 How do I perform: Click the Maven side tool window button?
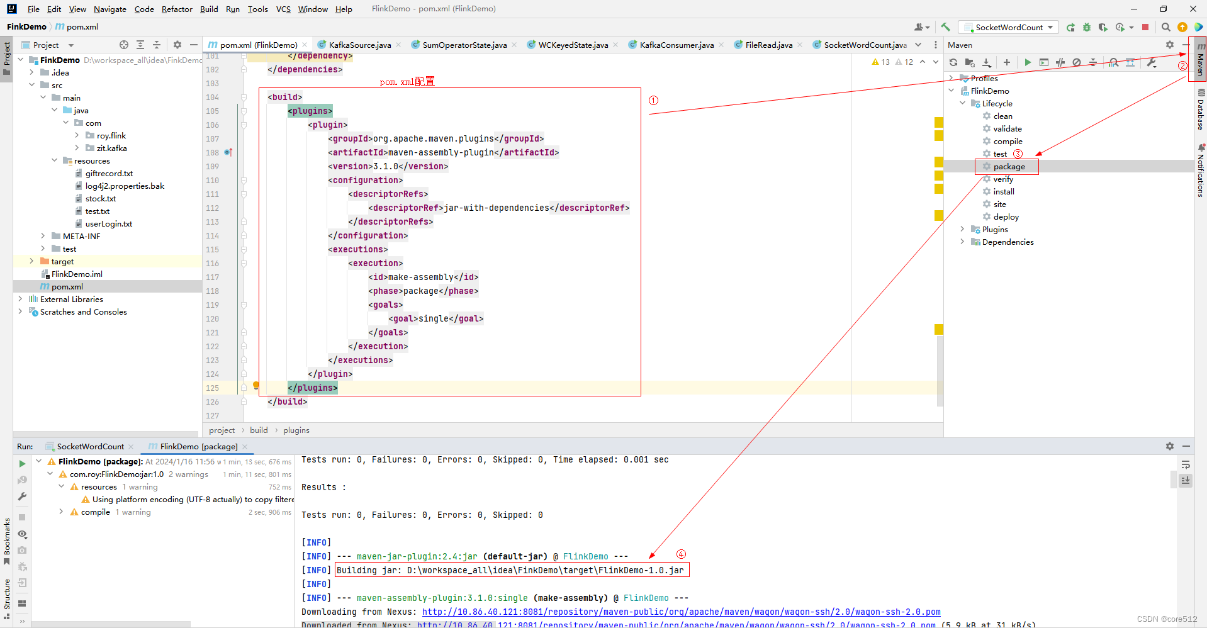(1201, 60)
